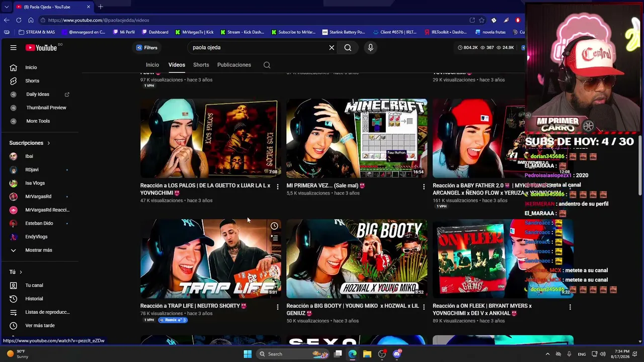Go back in browser history
644x362 pixels.
[x=7, y=20]
